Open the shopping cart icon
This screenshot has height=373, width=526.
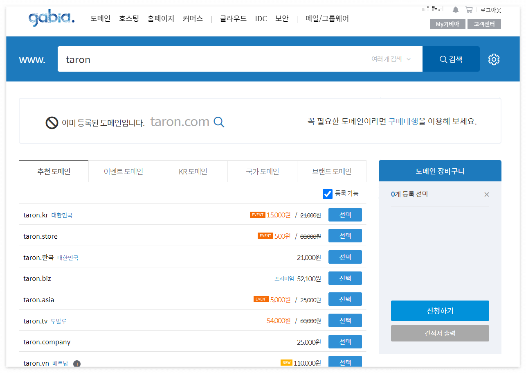(x=469, y=10)
